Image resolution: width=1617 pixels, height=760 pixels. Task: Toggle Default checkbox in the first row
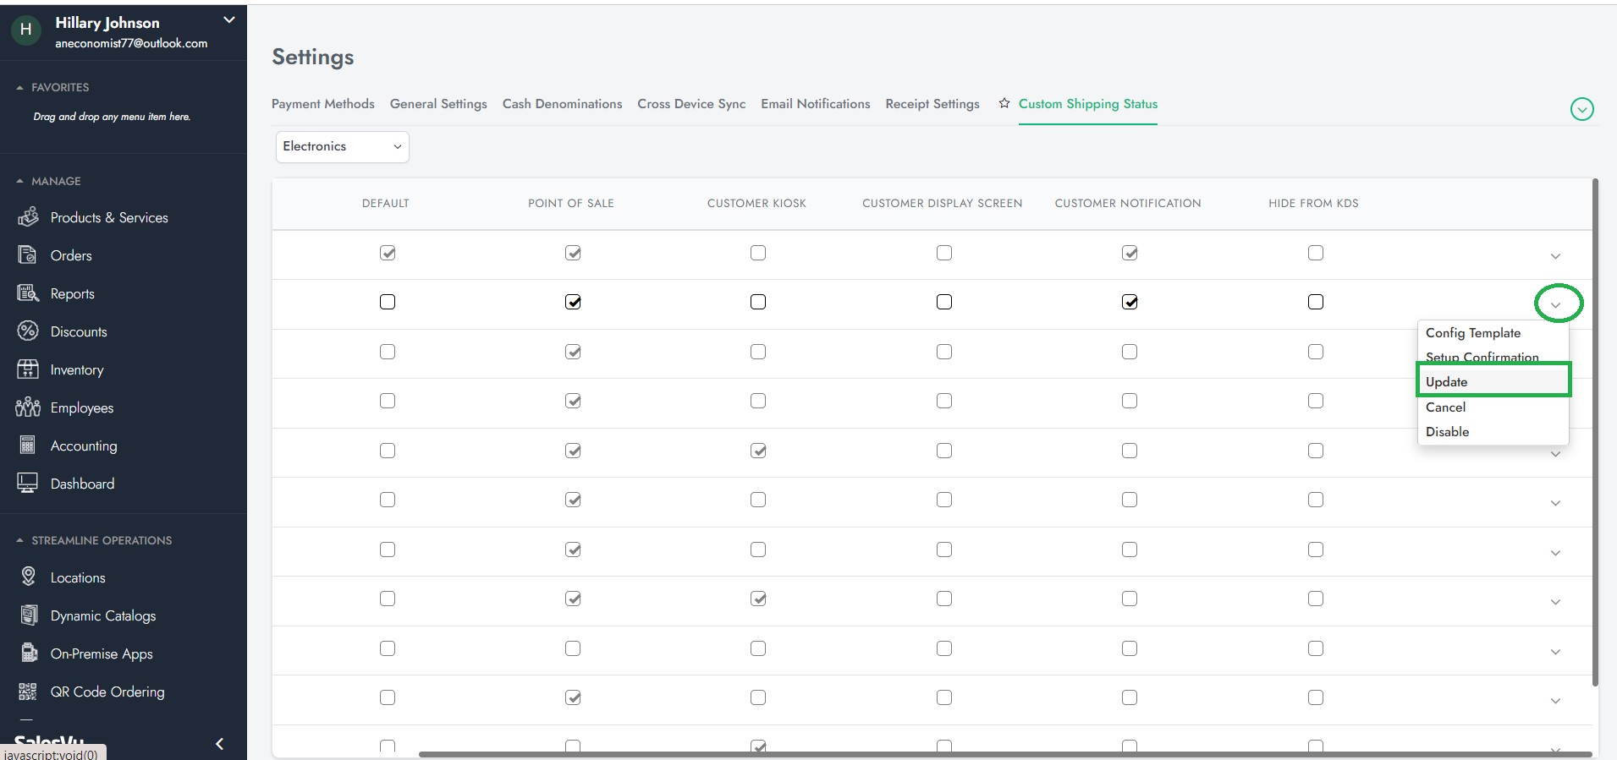tap(388, 253)
